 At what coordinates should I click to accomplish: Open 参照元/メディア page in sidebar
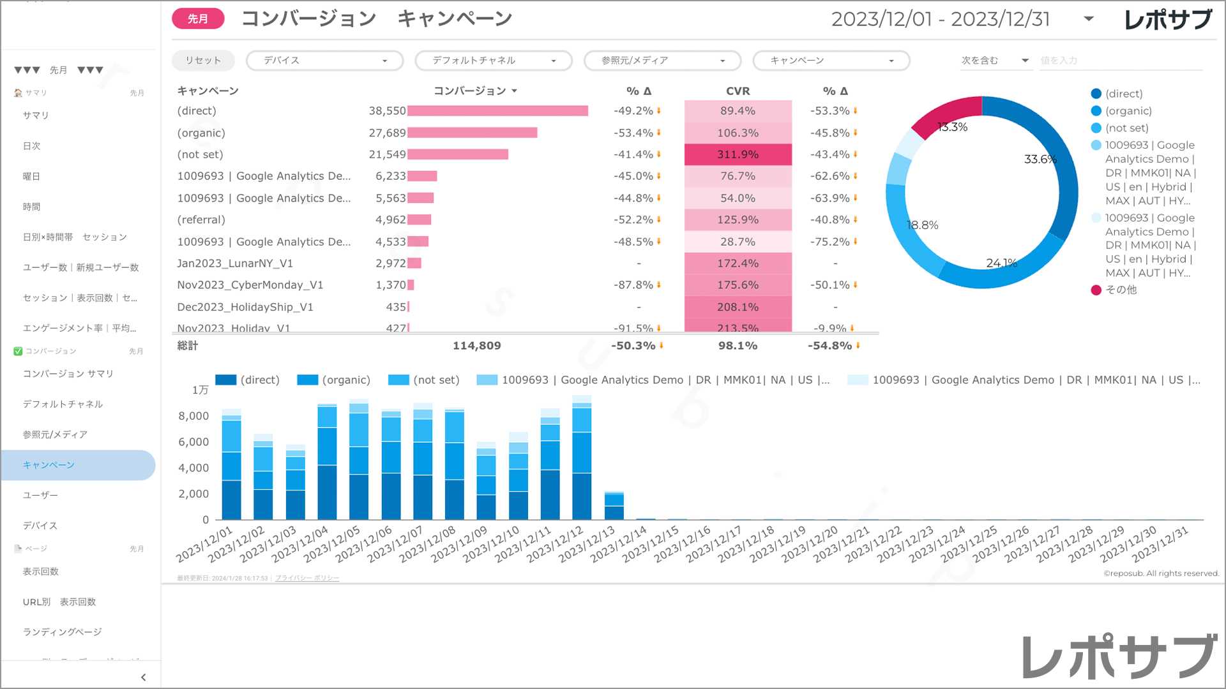(x=55, y=434)
